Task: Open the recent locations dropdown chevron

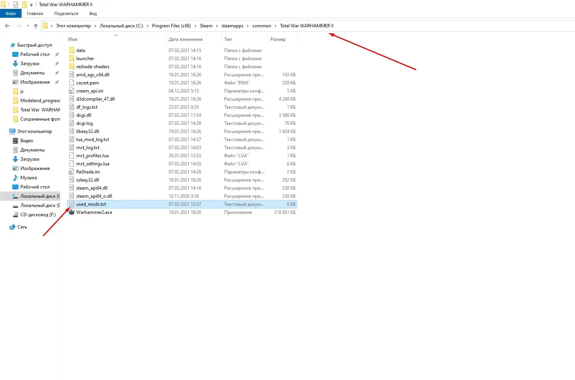Action: click(28, 26)
